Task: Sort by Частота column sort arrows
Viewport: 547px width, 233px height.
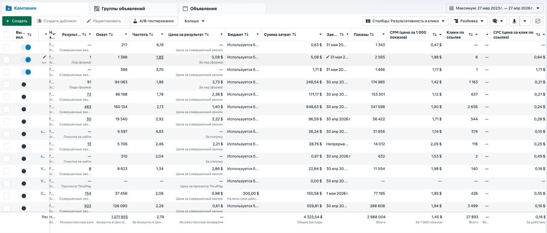Action: 151,35
